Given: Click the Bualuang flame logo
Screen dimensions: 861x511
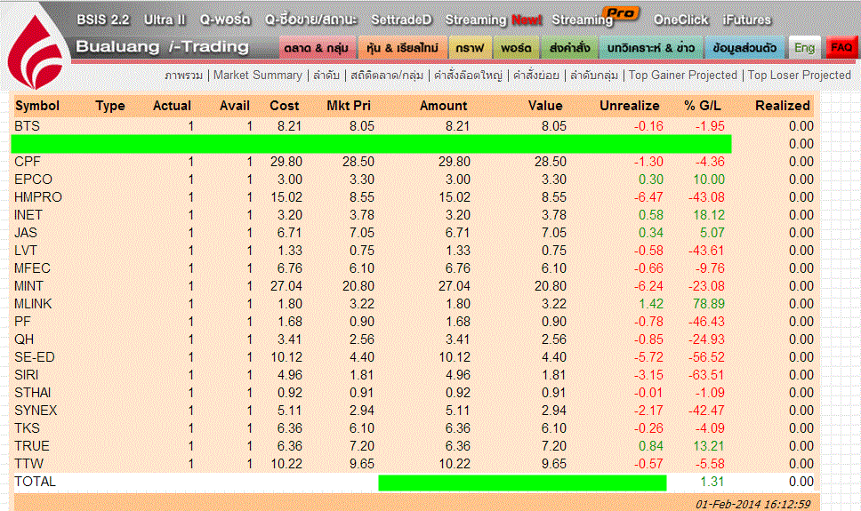Looking at the screenshot, I should [x=36, y=52].
